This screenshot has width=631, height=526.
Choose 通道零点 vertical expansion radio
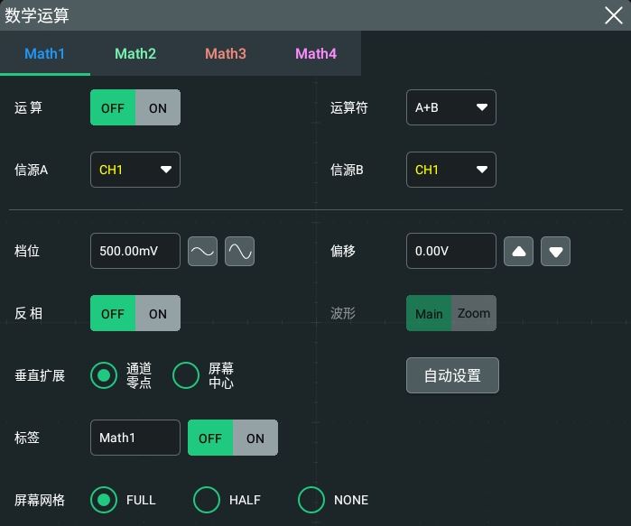coord(104,375)
